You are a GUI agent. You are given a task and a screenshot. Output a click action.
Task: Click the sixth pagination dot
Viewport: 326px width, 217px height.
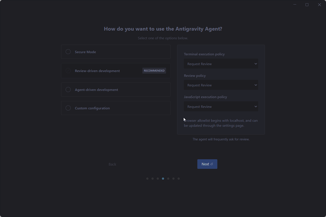pos(173,178)
